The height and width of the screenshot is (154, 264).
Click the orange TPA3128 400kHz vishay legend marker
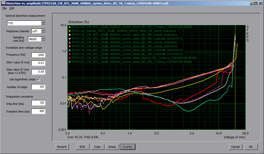[x=70, y=46]
